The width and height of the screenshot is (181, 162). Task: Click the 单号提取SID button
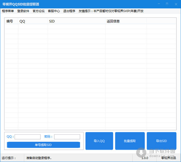tap(43, 145)
